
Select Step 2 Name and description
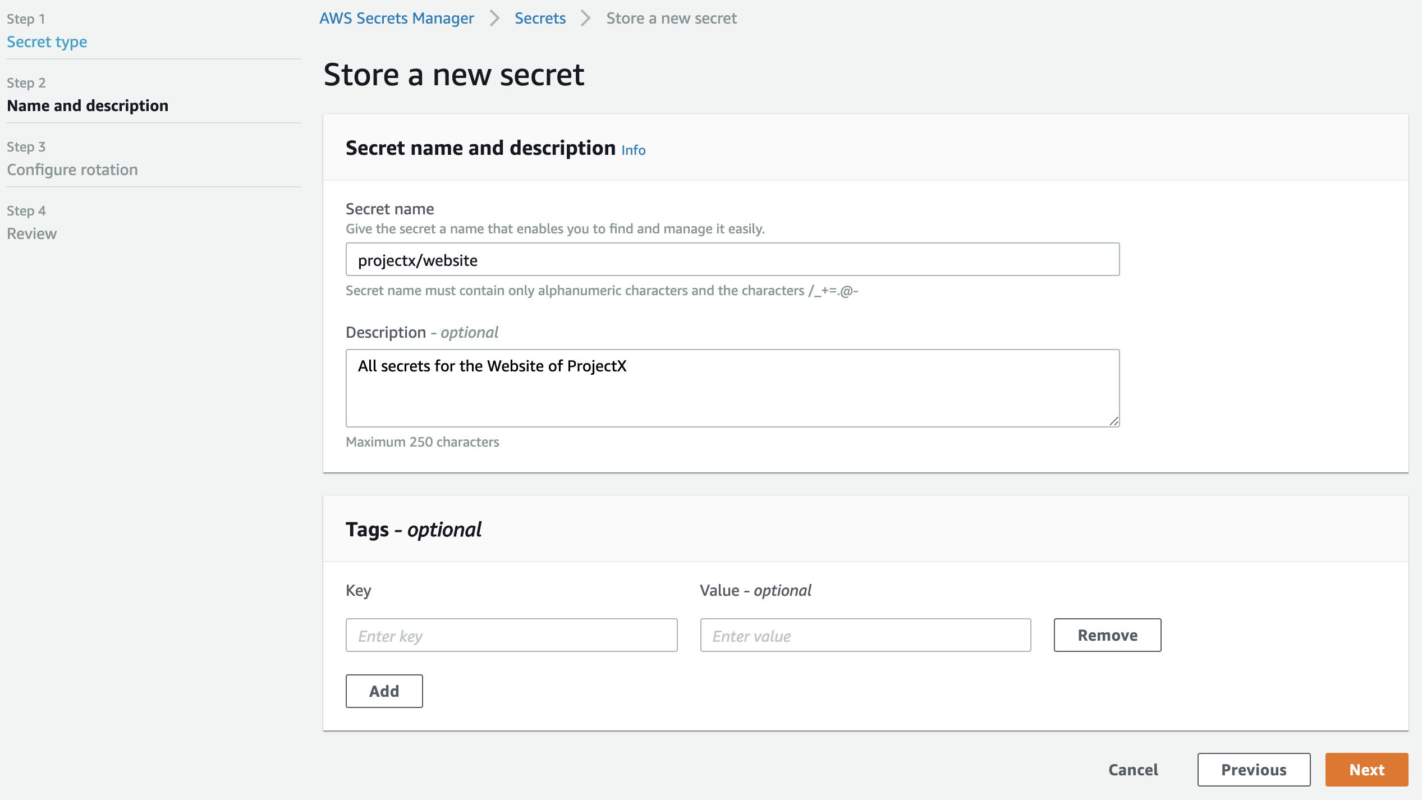[x=88, y=105]
